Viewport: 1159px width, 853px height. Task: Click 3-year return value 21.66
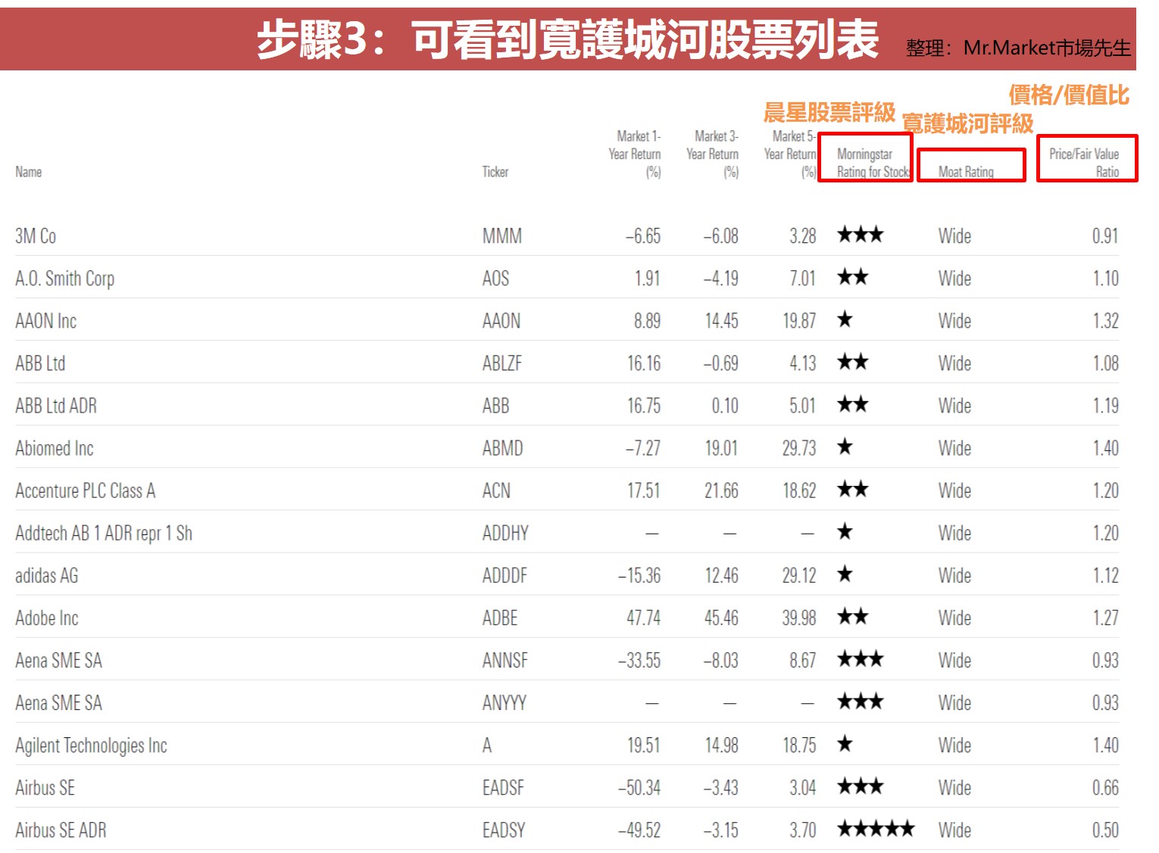(x=721, y=490)
